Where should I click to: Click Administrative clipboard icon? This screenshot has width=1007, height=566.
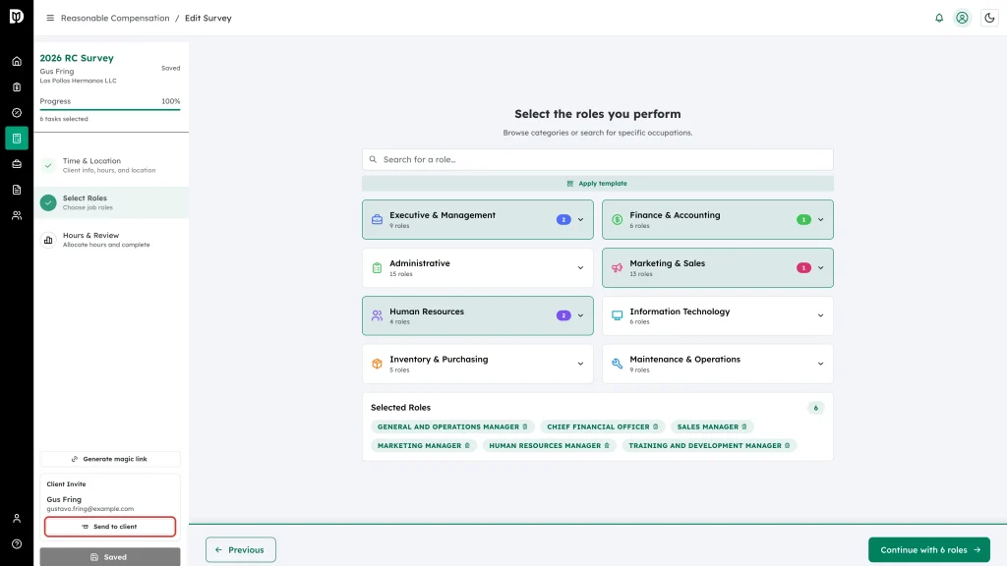pos(377,267)
